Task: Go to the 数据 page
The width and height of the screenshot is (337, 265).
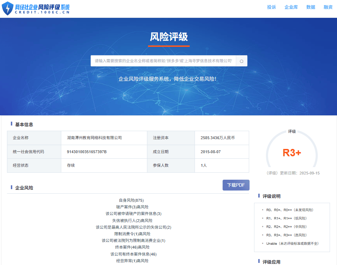Action: (x=310, y=7)
